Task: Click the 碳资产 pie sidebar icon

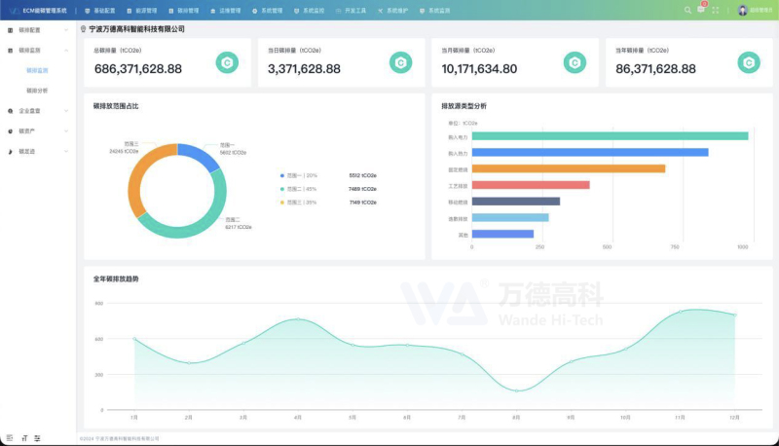Action: [11, 131]
